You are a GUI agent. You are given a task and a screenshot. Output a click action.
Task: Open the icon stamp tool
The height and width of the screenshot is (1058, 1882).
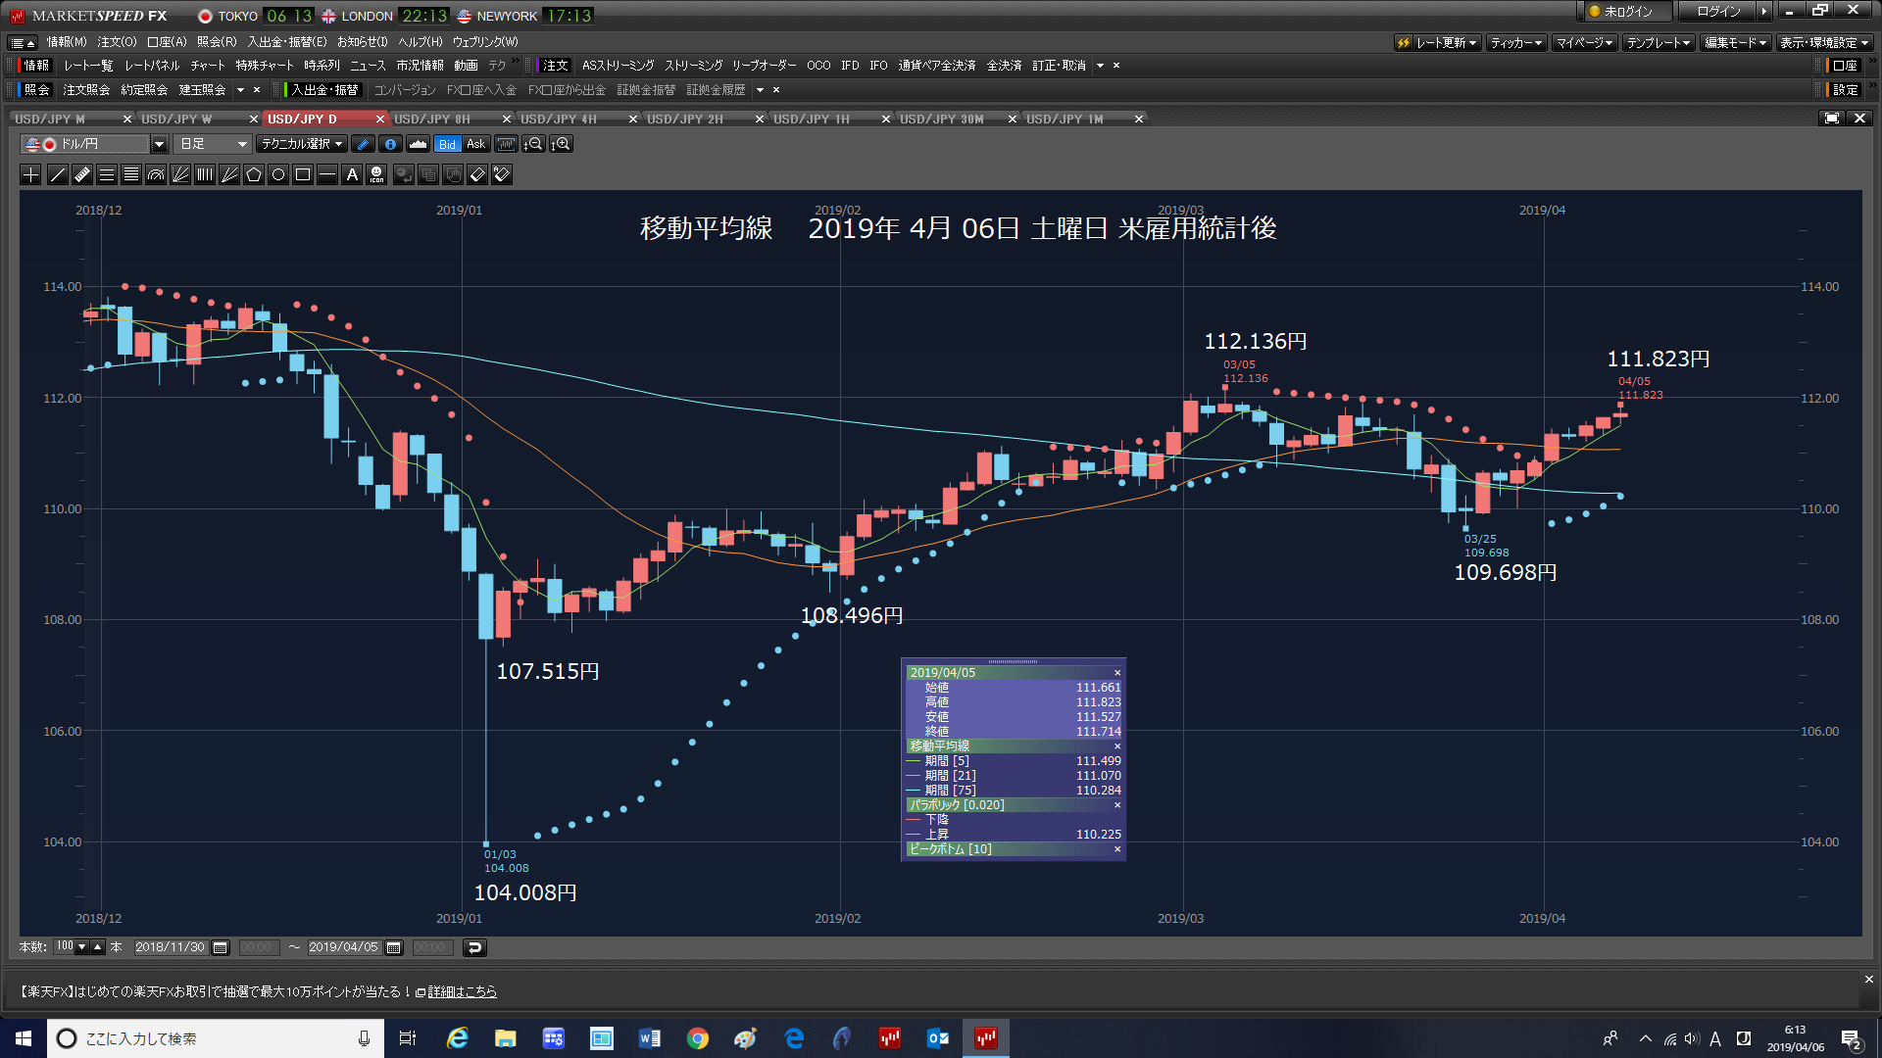point(376,174)
